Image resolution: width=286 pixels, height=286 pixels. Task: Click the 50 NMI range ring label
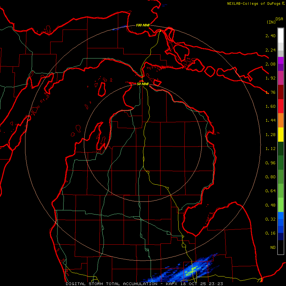(x=143, y=84)
